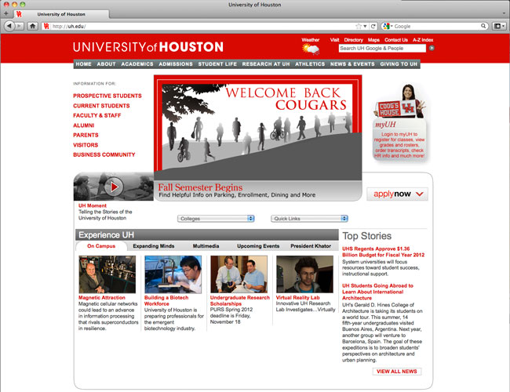Go to the browser home icon
This screenshot has width=510, height=392.
point(32,26)
